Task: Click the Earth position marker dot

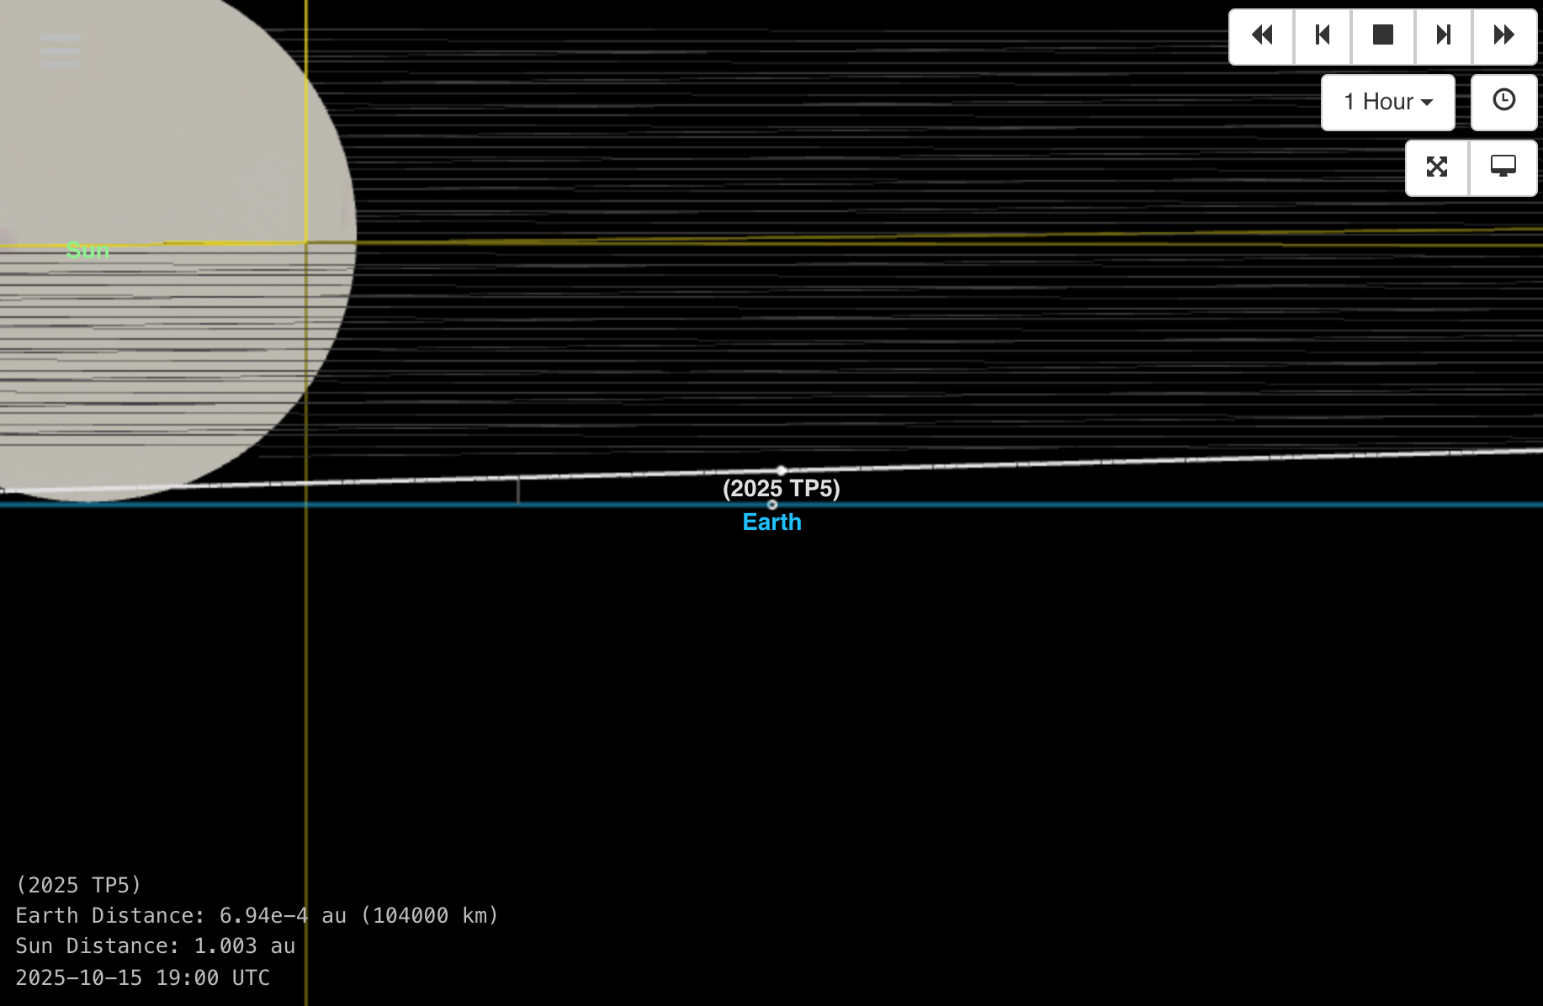Action: pos(772,505)
